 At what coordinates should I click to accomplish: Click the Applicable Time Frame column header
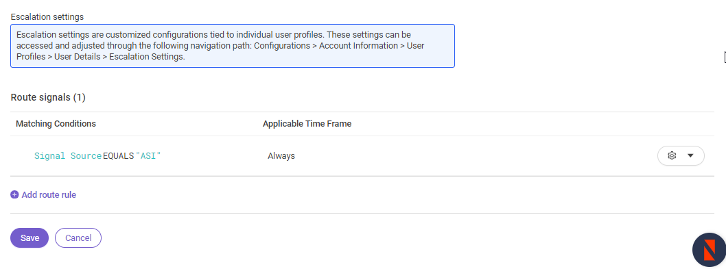pos(307,124)
